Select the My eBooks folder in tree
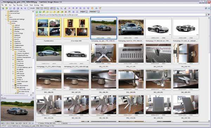This screenshot has height=128, width=211. point(20,70)
